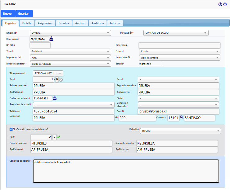
Task: Open the Sexo dropdown
Action: click(x=178, y=80)
